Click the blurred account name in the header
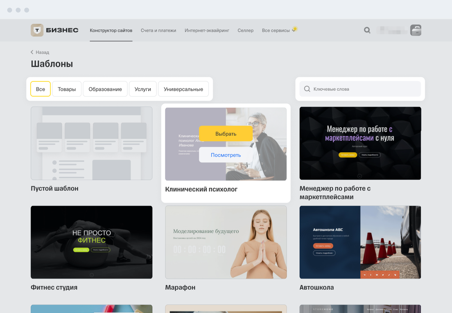 pyautogui.click(x=392, y=30)
